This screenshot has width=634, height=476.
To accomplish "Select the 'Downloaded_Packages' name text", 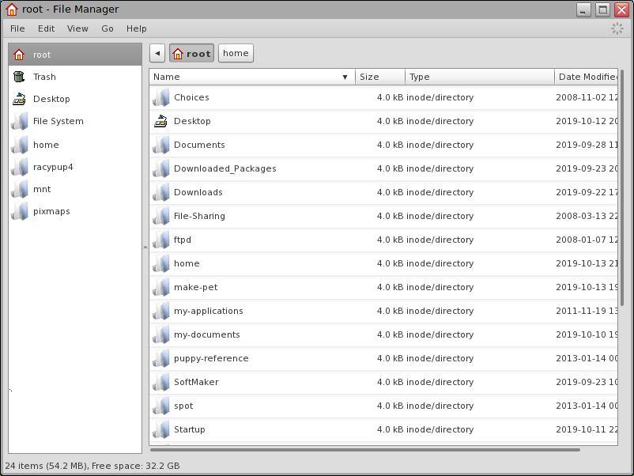I will tap(225, 168).
